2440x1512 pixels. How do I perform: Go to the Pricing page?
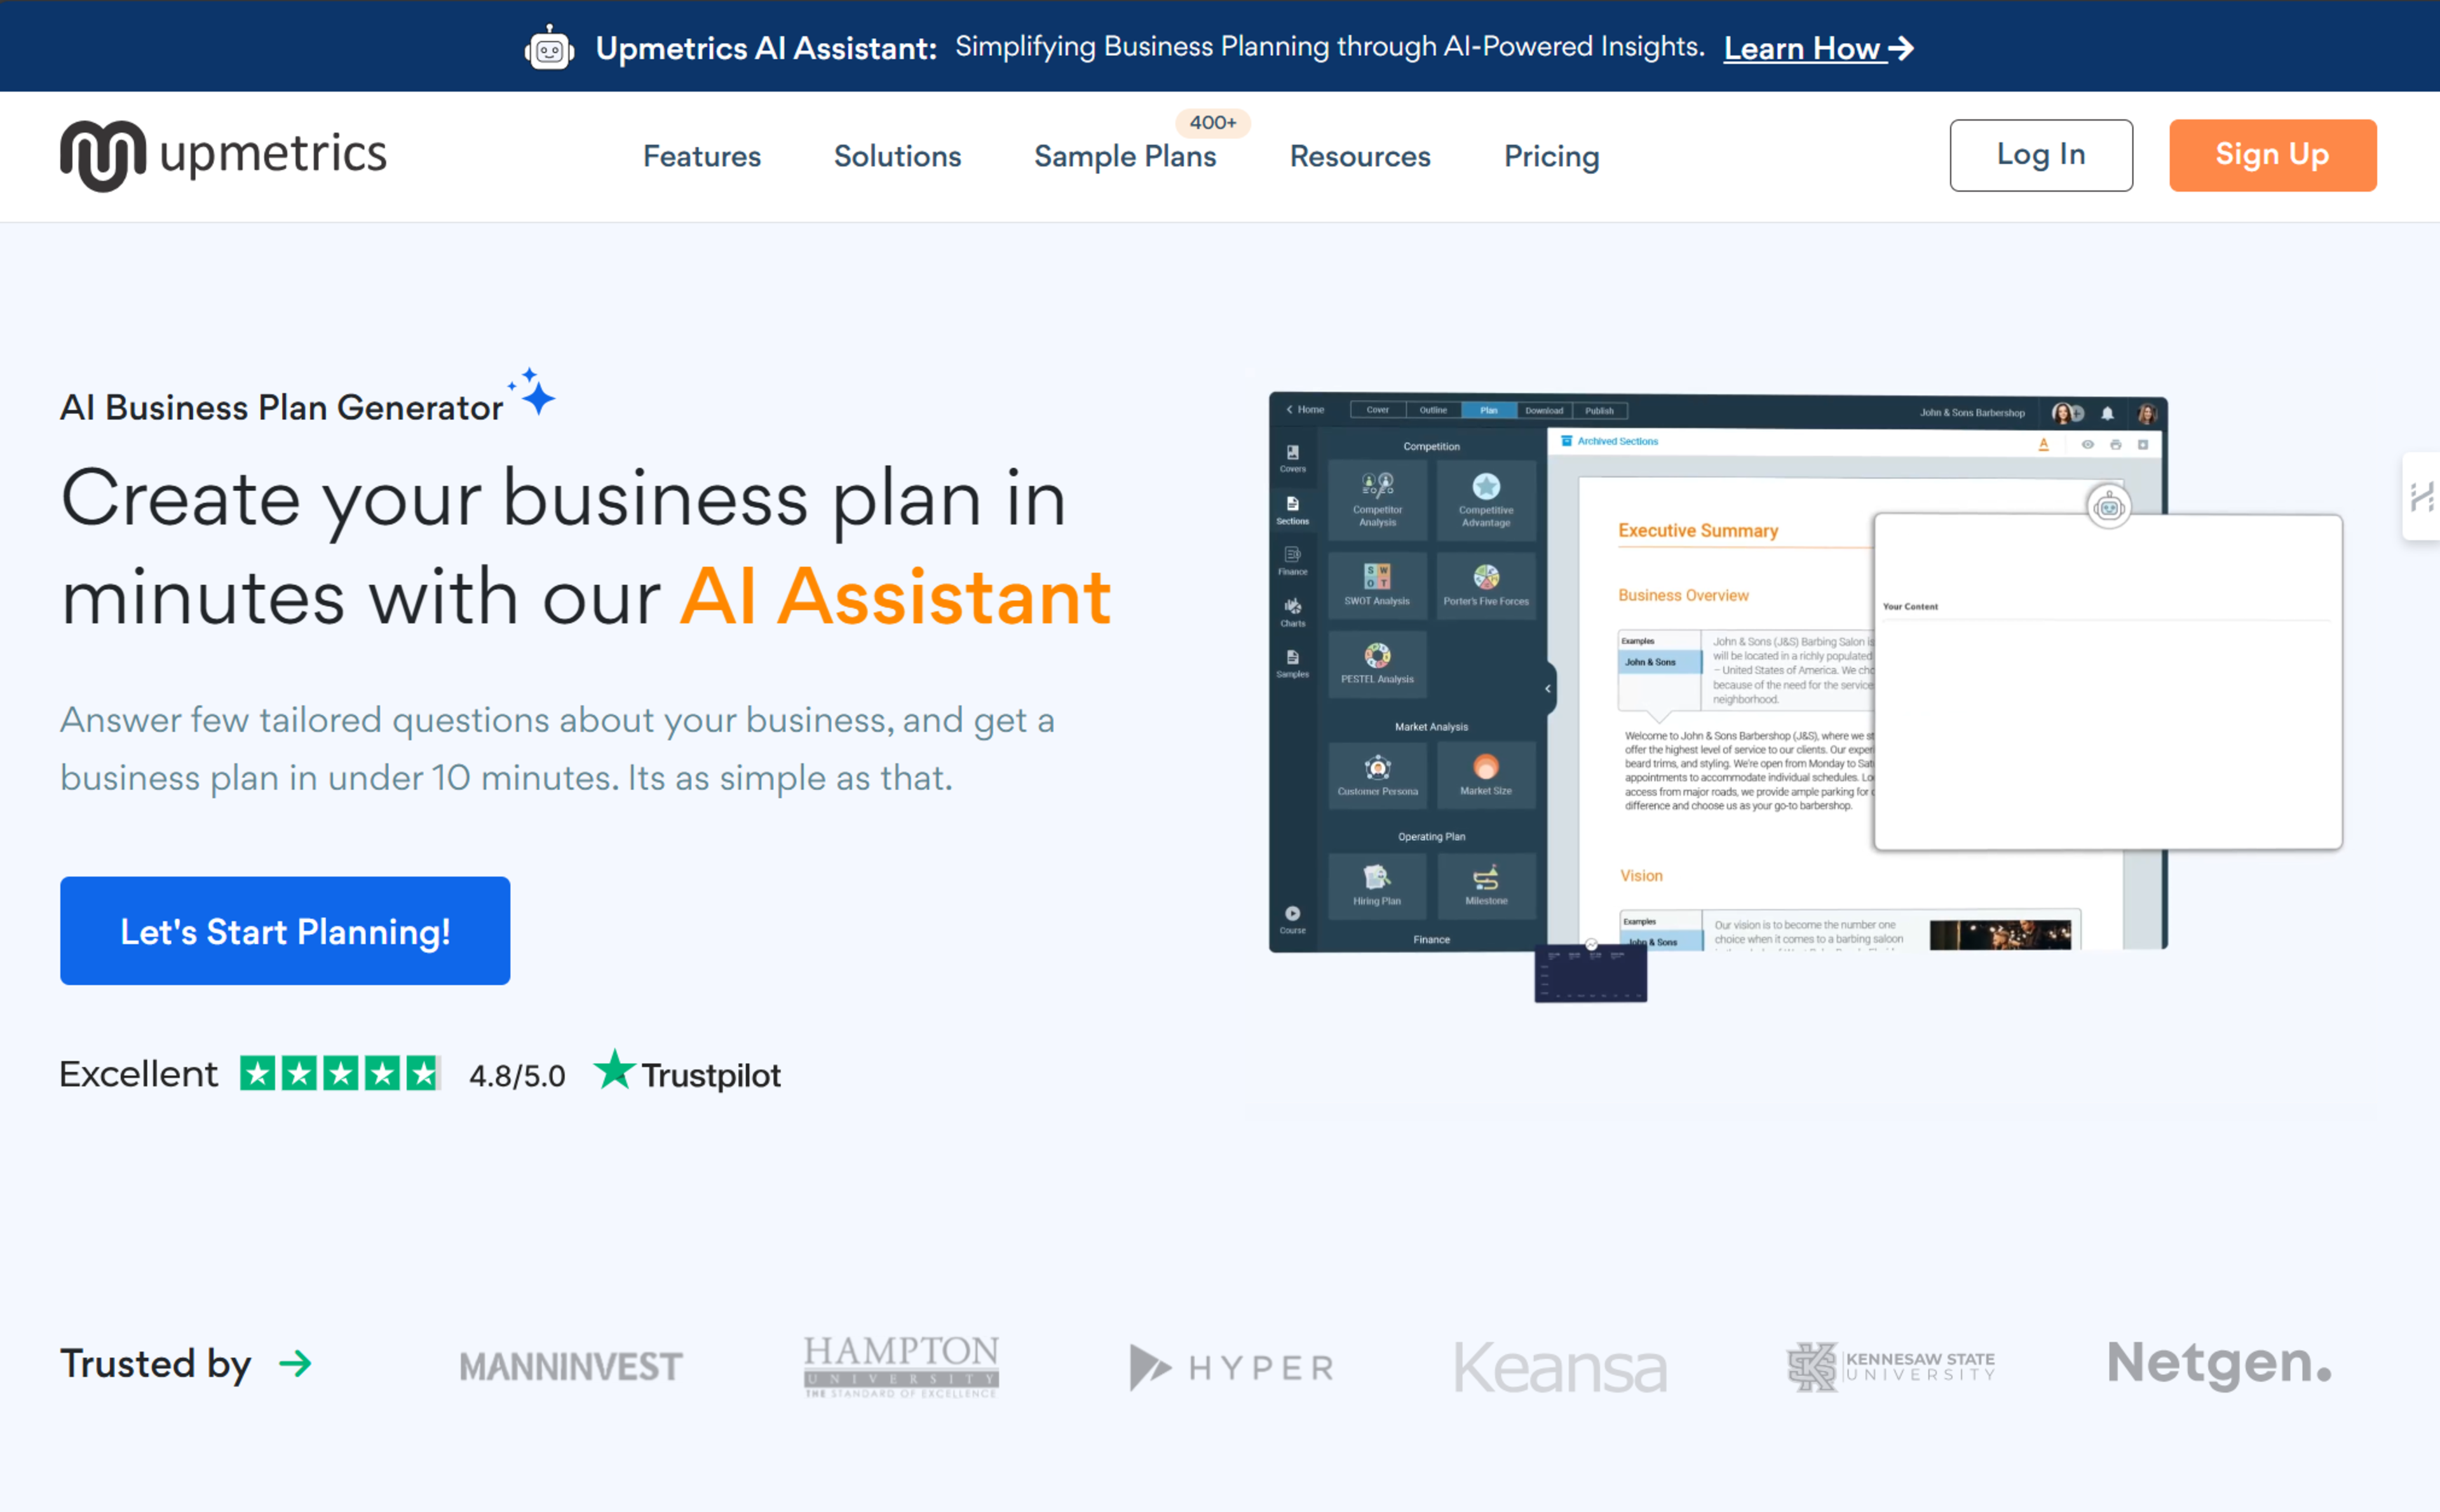point(1552,156)
